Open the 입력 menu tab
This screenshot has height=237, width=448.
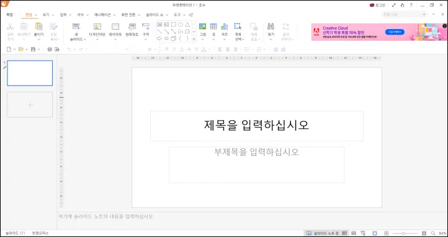pos(63,14)
